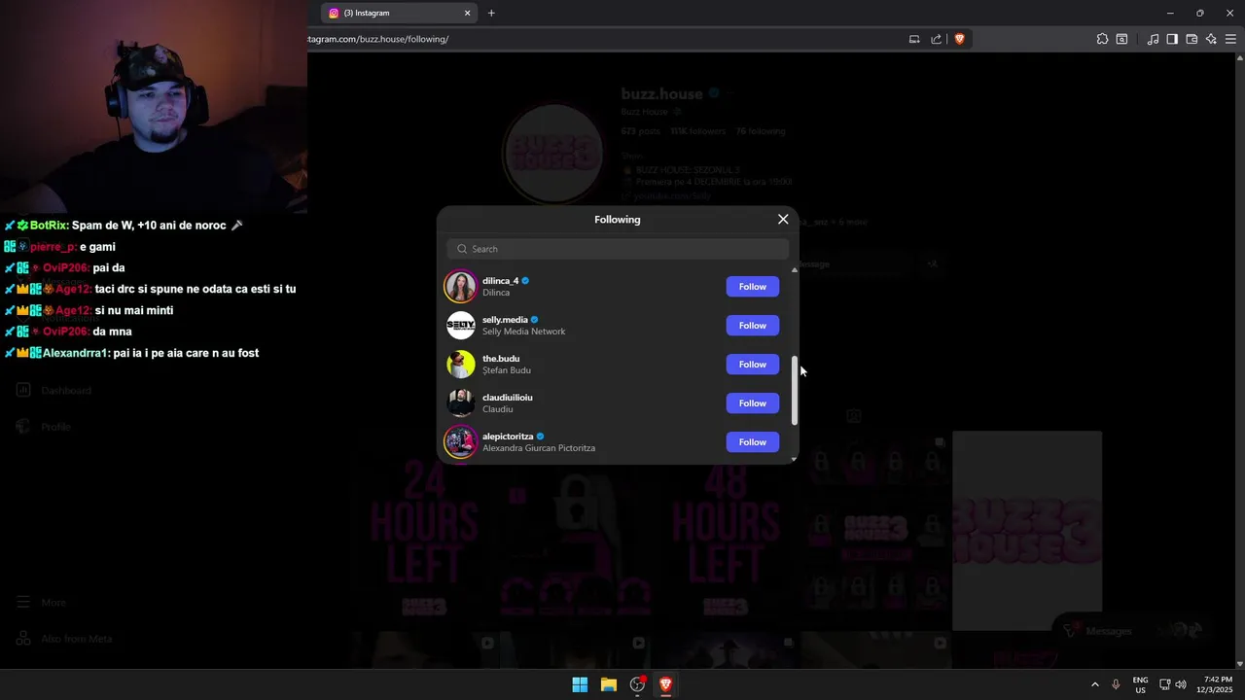The width and height of the screenshot is (1245, 700).
Task: Click the address bar URL
Action: (x=379, y=39)
